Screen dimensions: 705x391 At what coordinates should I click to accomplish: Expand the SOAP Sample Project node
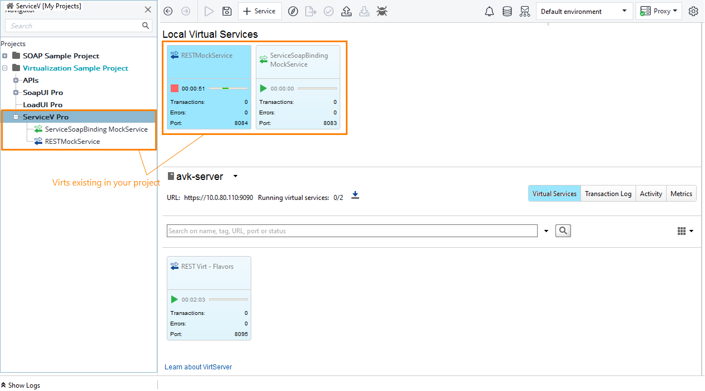[x=5, y=56]
